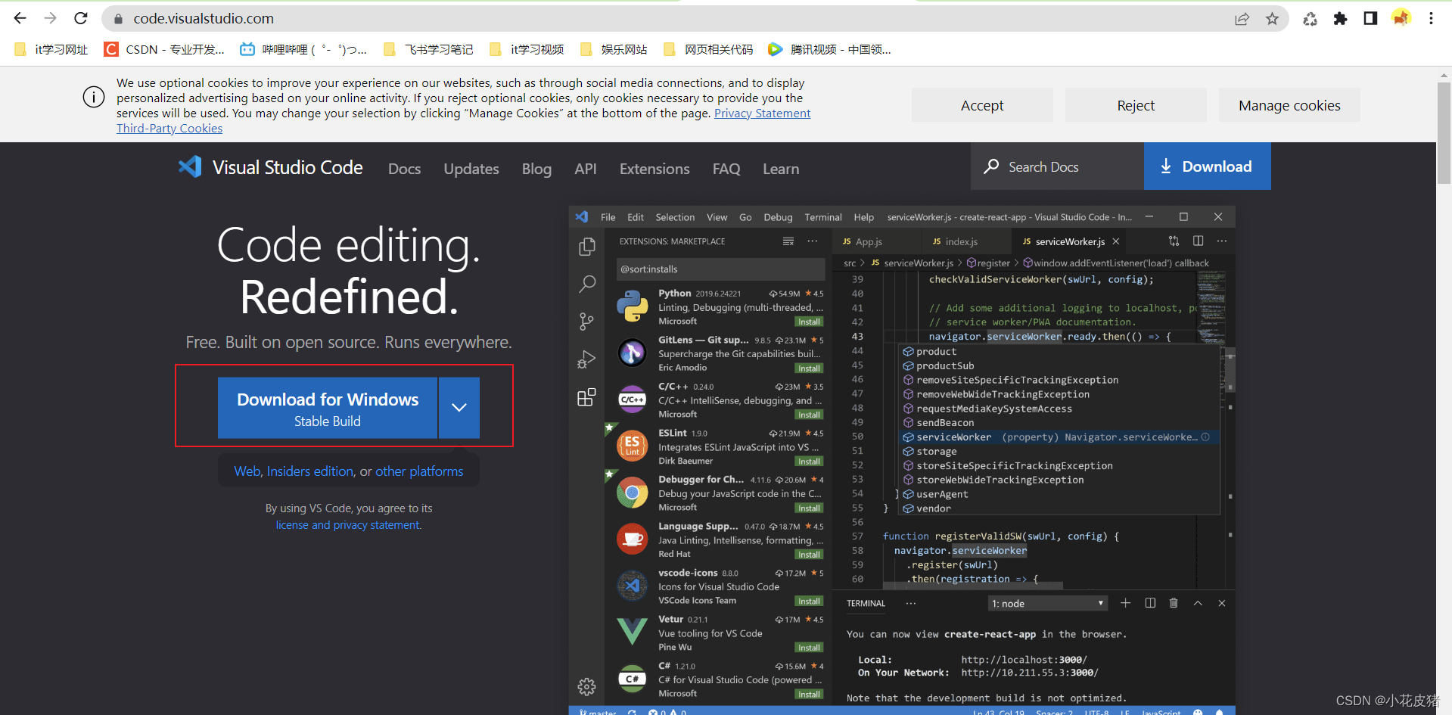Click the filter lines icon in Extensions header
The width and height of the screenshot is (1452, 715).
coord(788,241)
